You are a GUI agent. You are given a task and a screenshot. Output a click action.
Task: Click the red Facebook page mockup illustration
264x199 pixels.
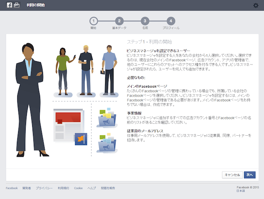[68, 125]
